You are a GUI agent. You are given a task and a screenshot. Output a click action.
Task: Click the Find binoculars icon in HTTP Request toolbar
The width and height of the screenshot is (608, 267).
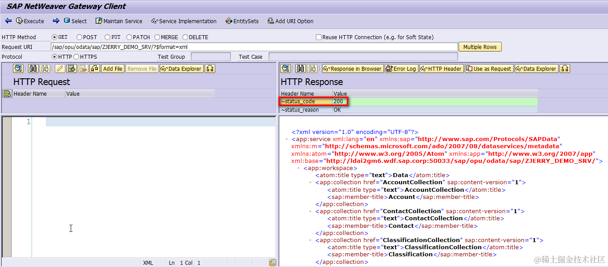click(33, 69)
